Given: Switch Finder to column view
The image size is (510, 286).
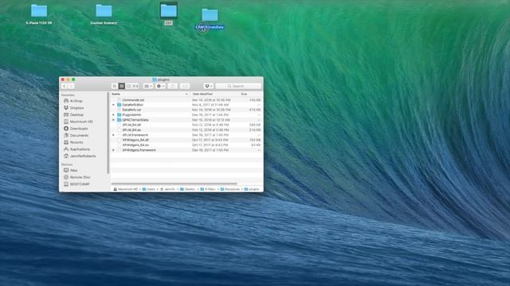Looking at the screenshot, I should click(x=128, y=86).
